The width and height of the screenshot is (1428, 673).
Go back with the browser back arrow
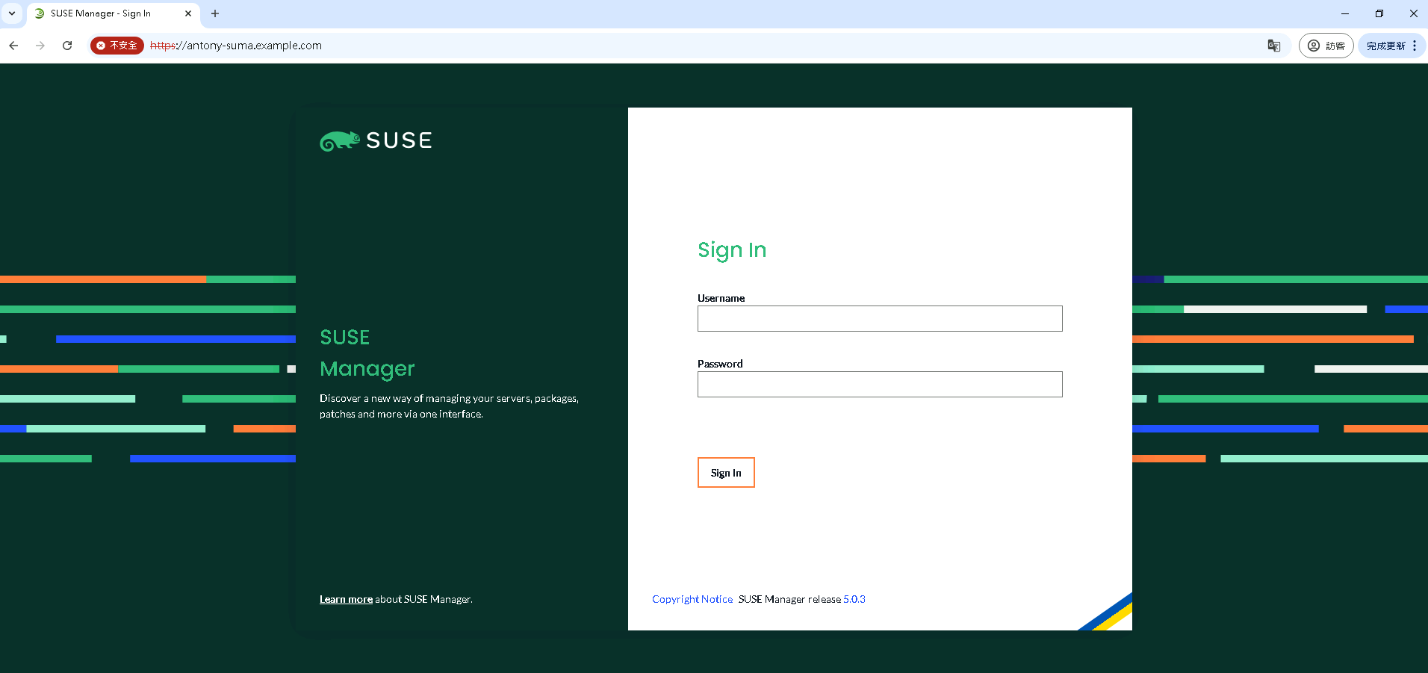click(x=13, y=46)
